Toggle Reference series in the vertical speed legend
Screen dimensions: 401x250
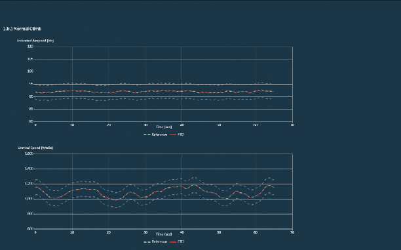coord(155,242)
